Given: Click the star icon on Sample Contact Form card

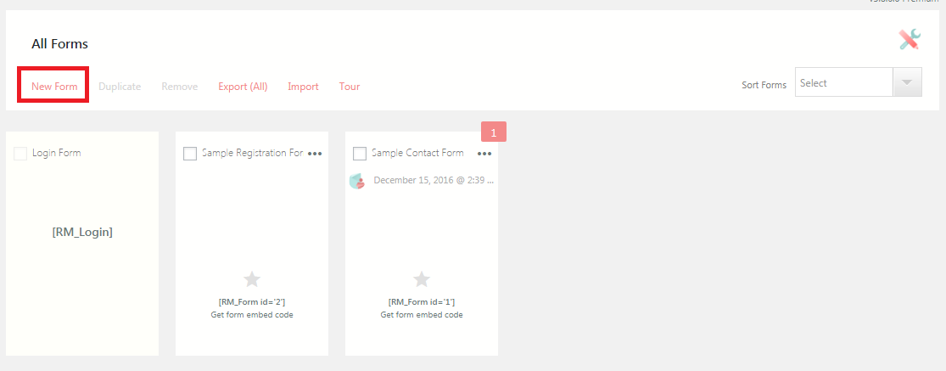Looking at the screenshot, I should [x=421, y=278].
